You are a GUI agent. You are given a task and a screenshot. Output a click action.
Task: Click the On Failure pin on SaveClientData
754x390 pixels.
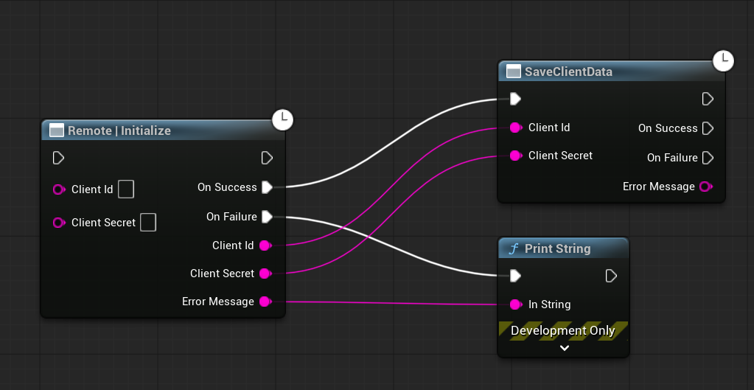(708, 158)
